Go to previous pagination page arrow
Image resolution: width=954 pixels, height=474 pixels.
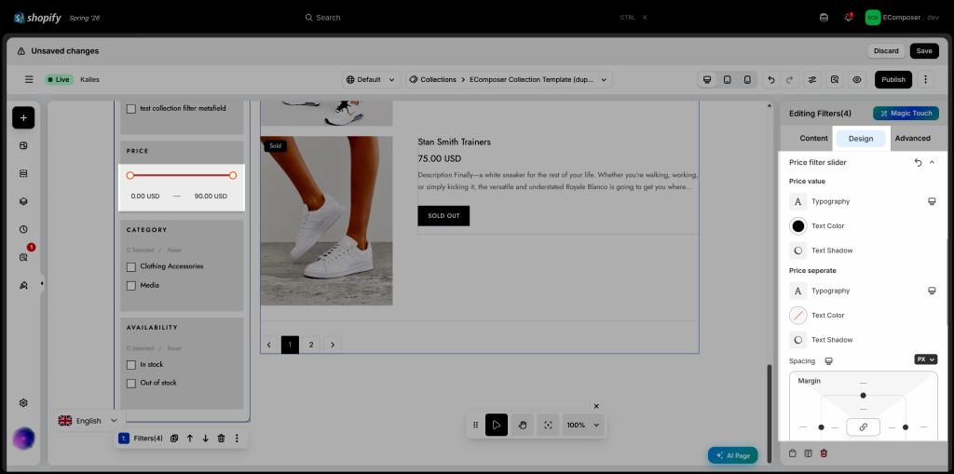pos(269,345)
